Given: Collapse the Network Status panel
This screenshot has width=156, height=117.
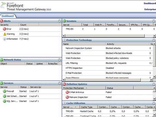Looking at the screenshot, I should click(59, 60).
